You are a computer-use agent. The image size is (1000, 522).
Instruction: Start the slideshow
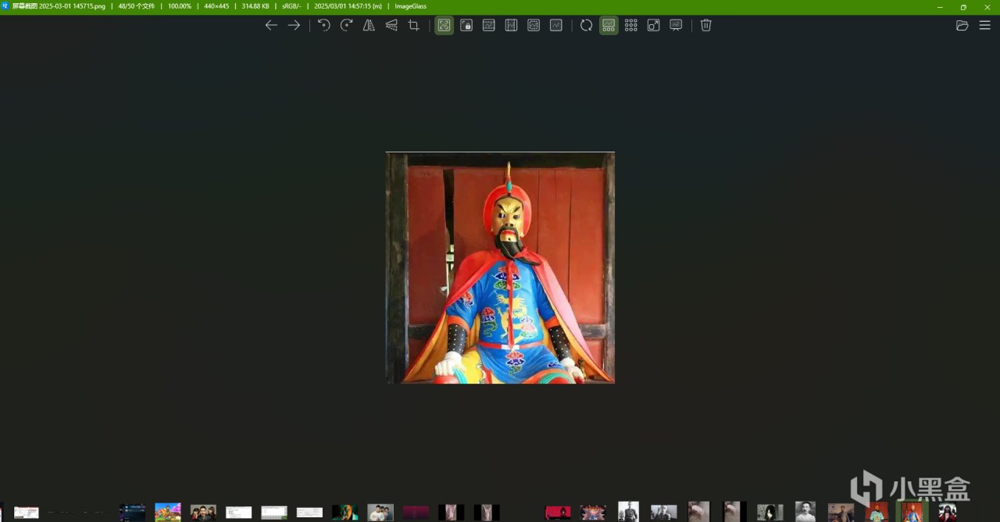(677, 25)
